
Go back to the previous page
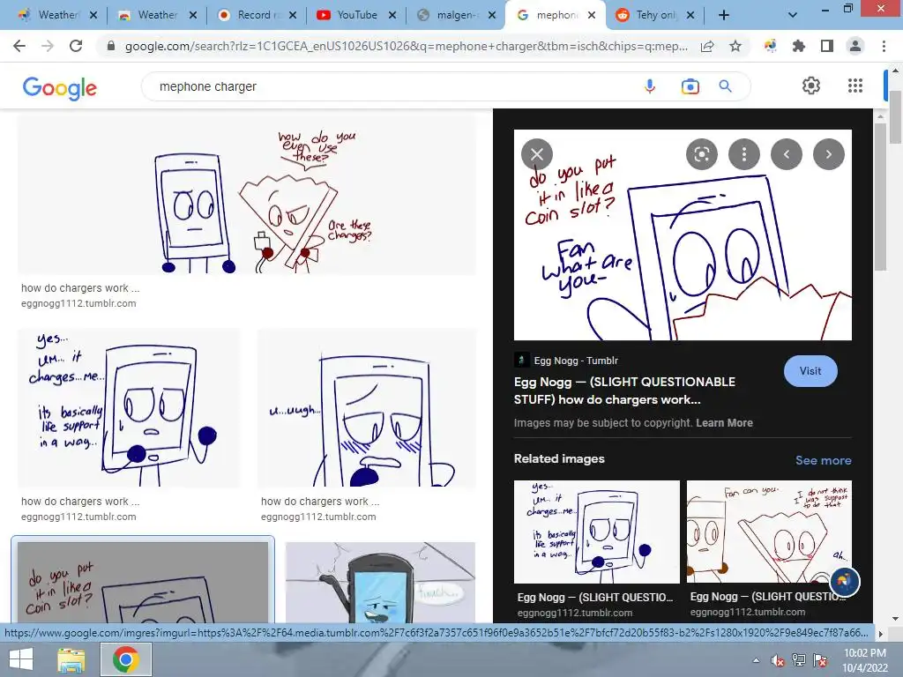(x=19, y=46)
